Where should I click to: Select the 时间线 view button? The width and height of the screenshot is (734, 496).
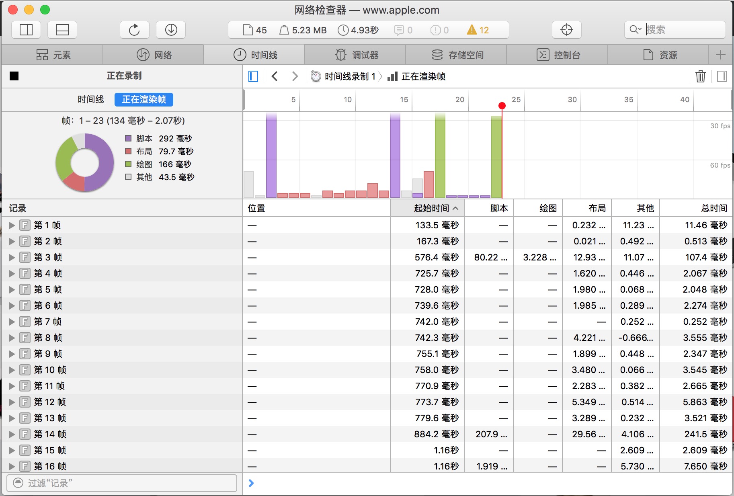(x=91, y=99)
